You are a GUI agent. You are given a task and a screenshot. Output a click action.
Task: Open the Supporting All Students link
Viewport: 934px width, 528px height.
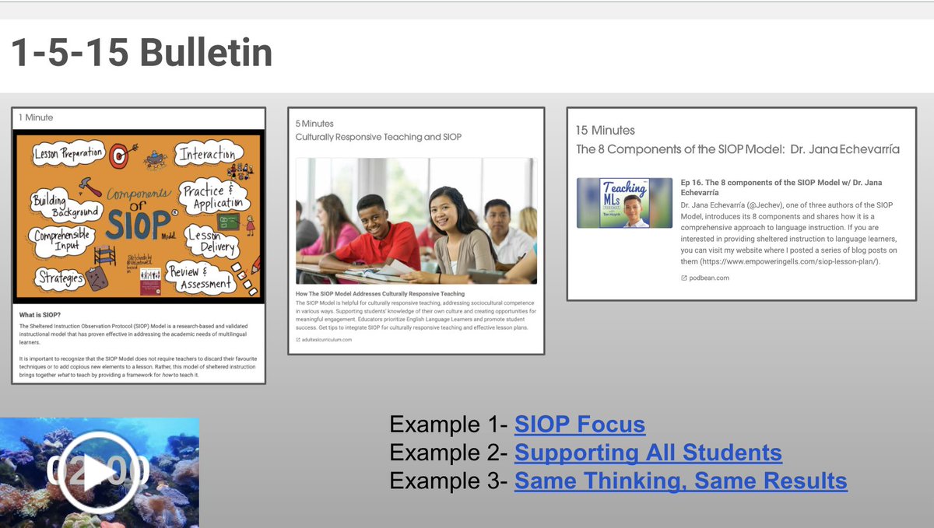coord(648,453)
